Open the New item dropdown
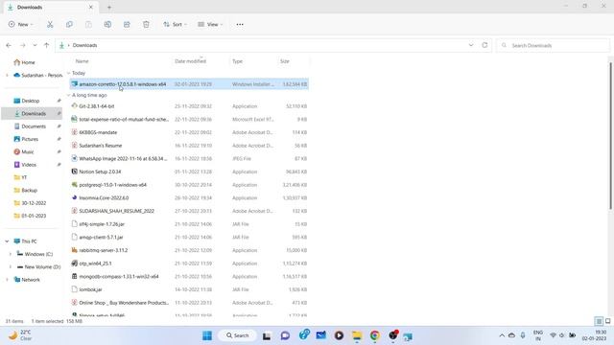The width and height of the screenshot is (614, 345). pyautogui.click(x=21, y=24)
